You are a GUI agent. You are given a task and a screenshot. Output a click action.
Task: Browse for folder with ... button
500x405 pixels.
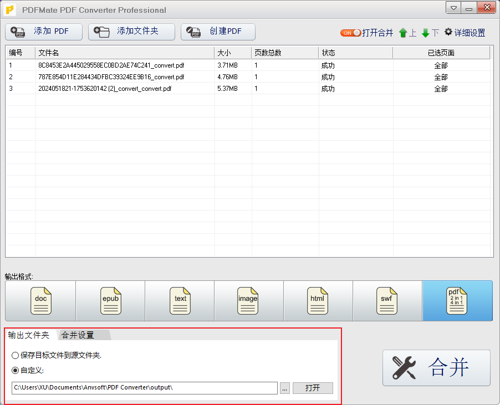(285, 388)
